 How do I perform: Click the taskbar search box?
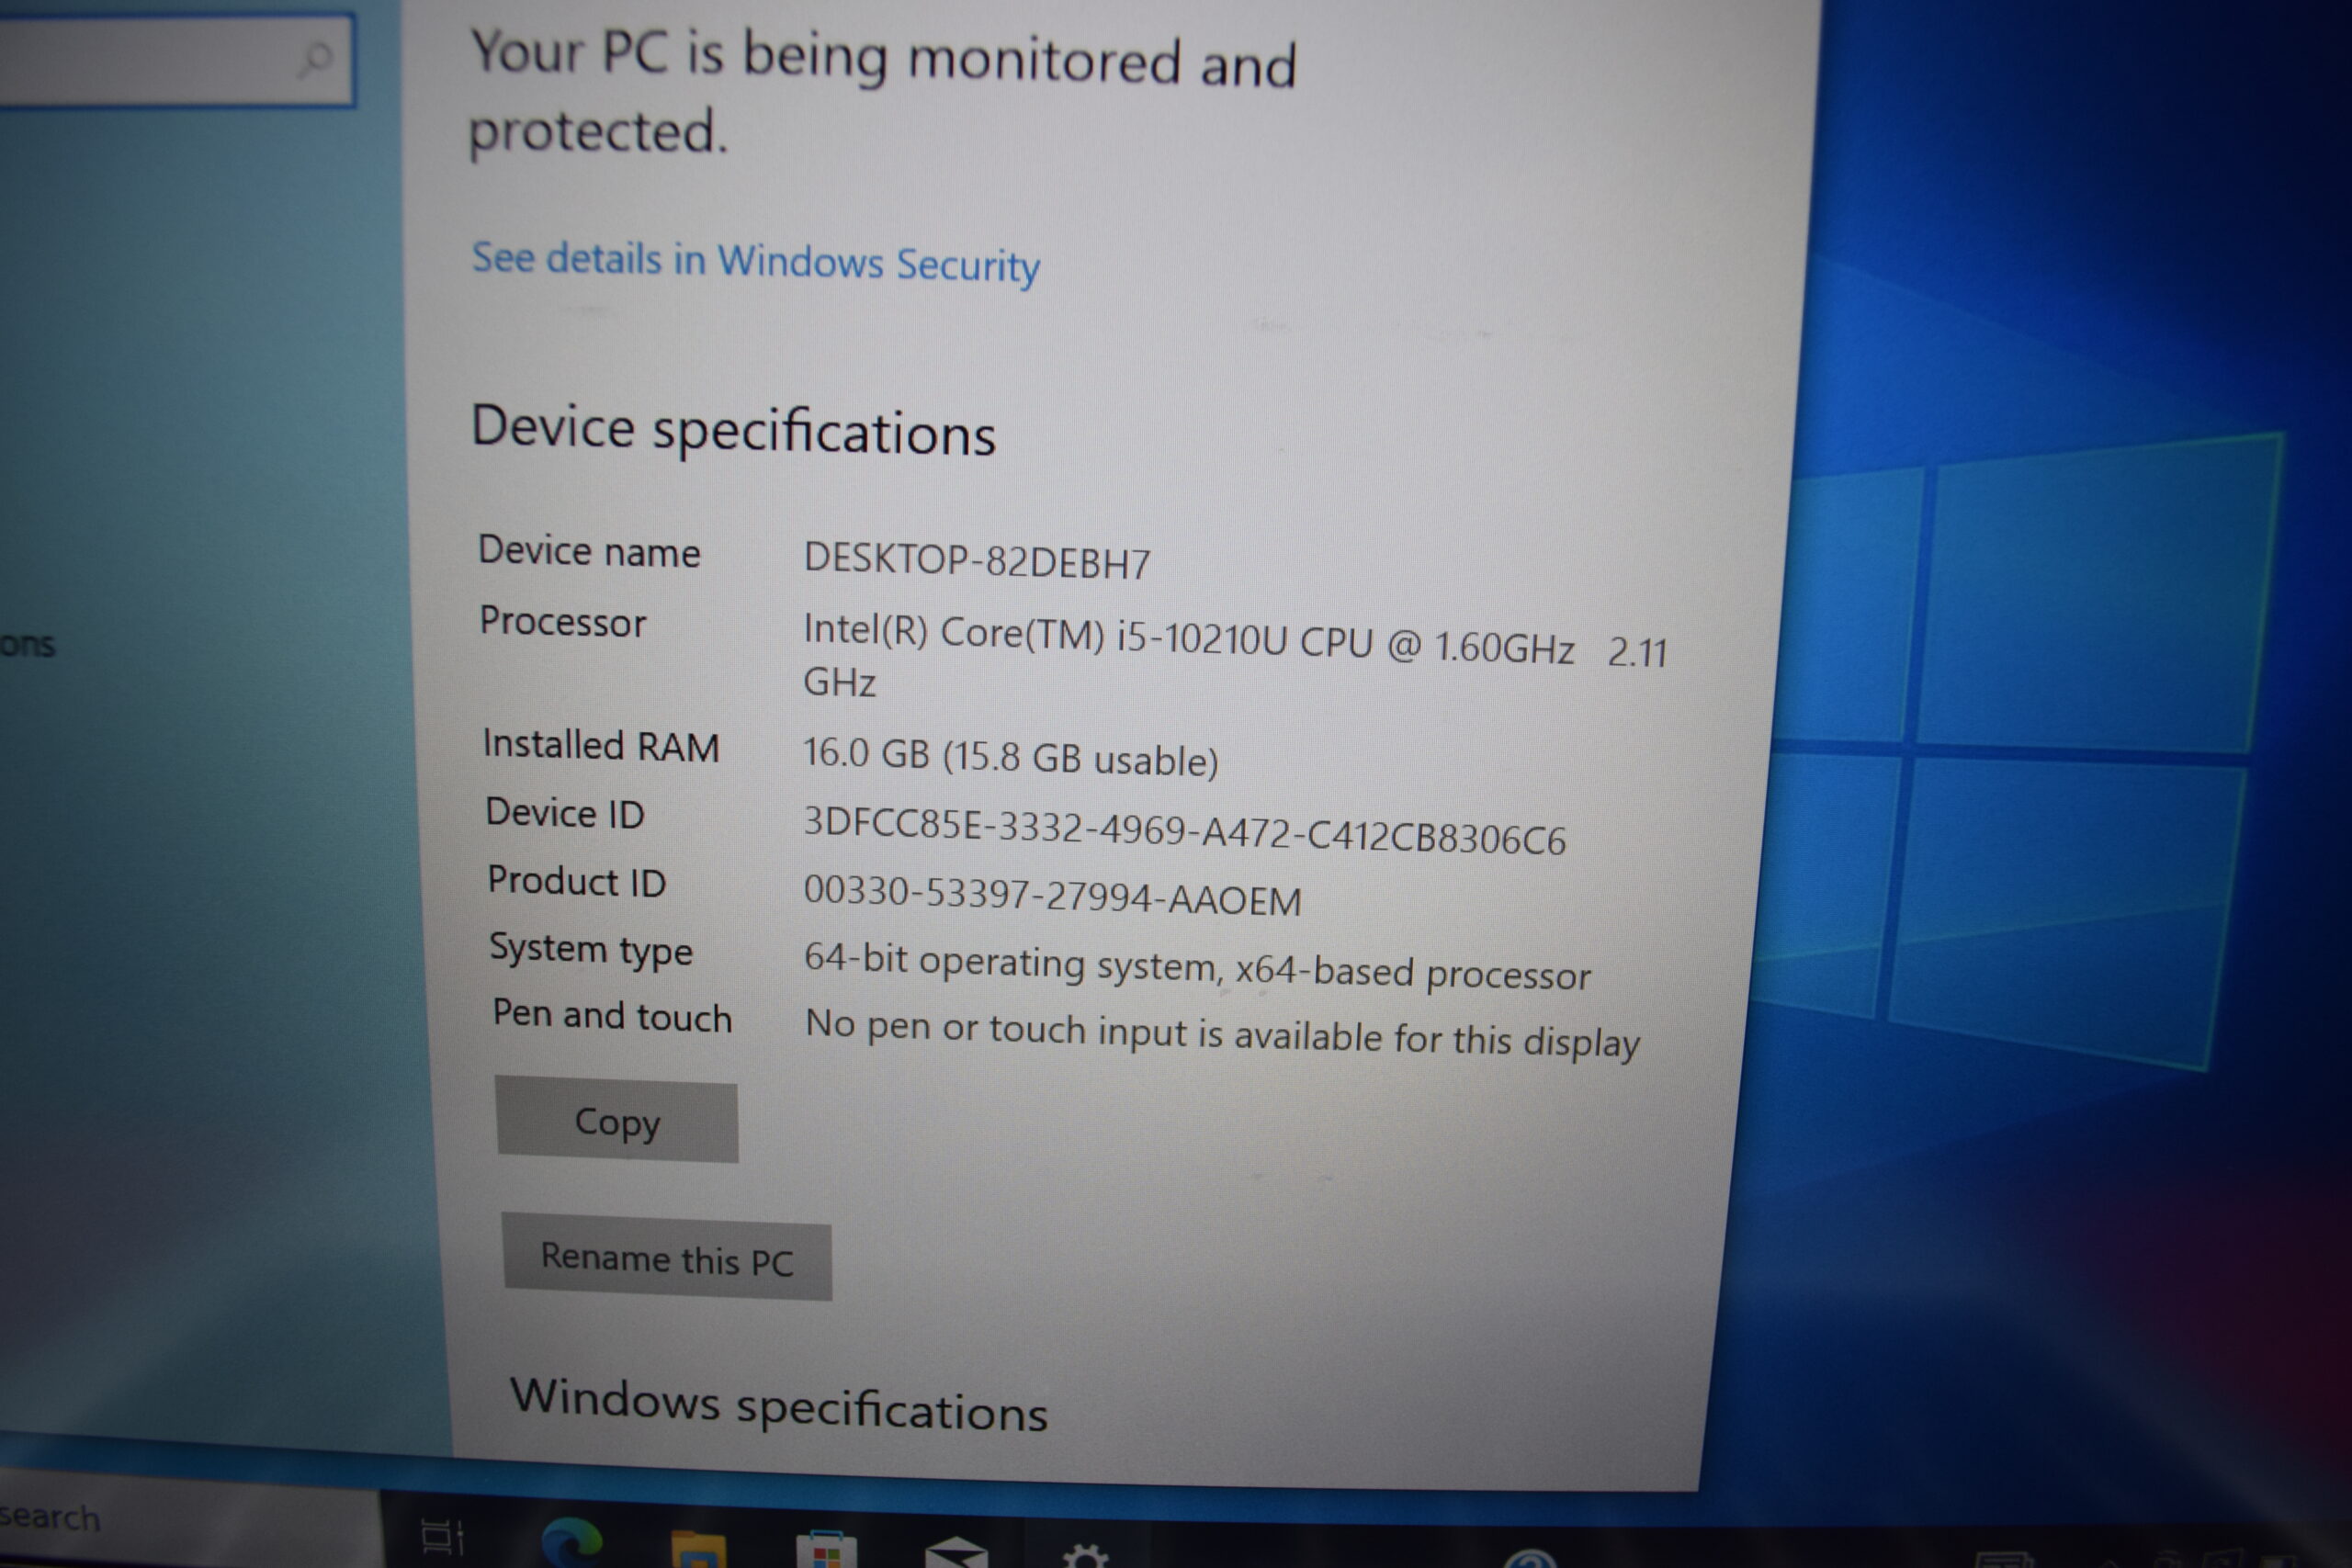click(190, 1520)
